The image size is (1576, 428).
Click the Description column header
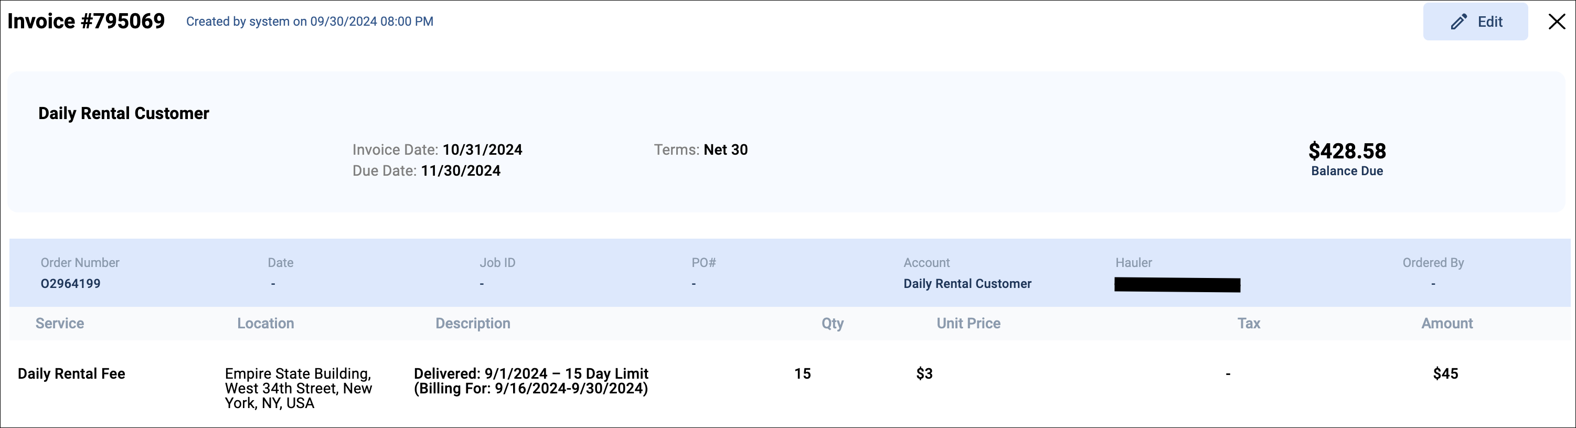coord(473,324)
